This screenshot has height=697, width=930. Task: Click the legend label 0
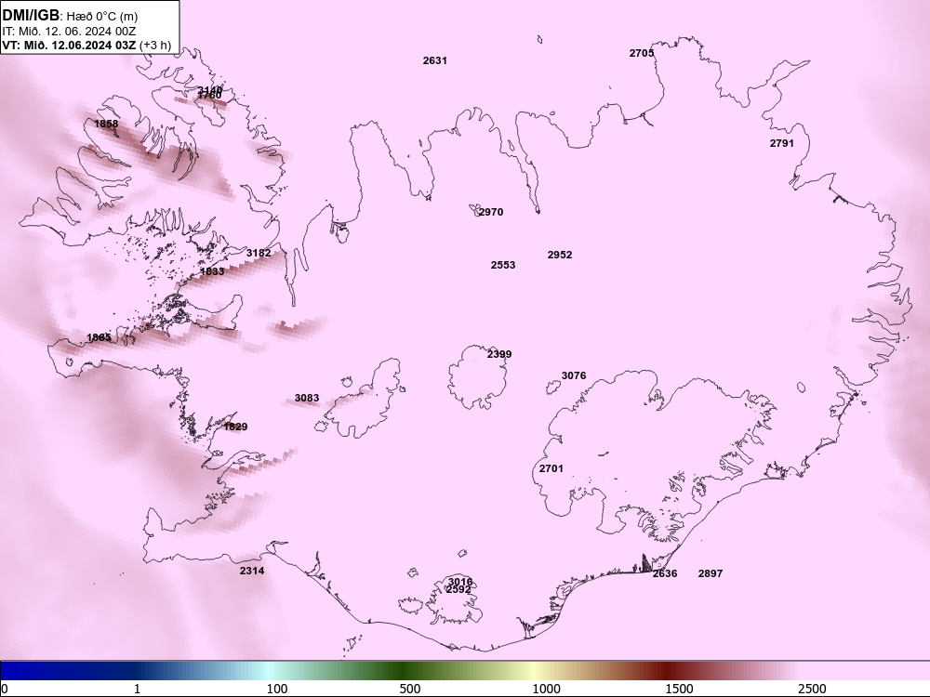pos(5,689)
